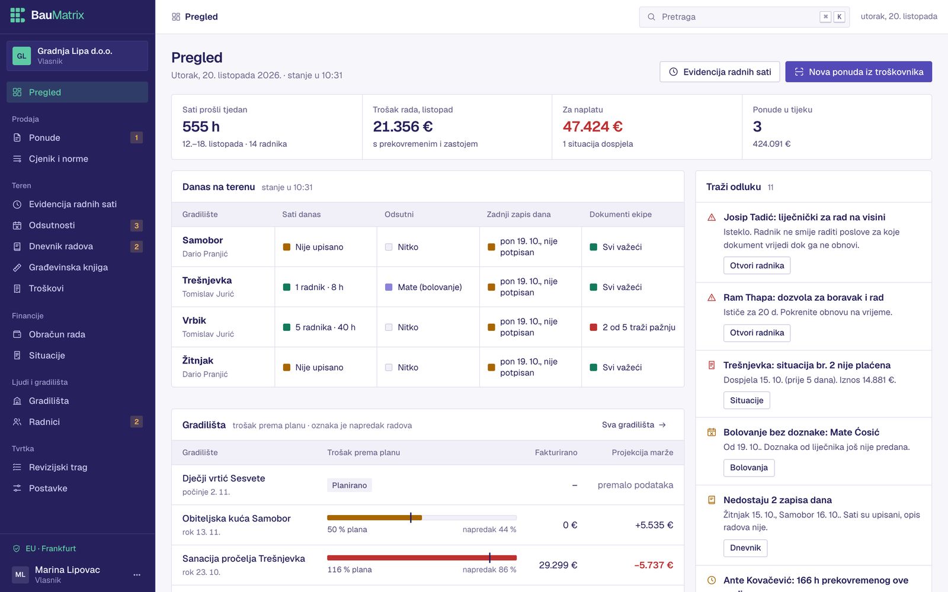This screenshot has height=592, width=948.
Task: Click the Građevinska knjiga ruler icon
Action: pyautogui.click(x=17, y=268)
